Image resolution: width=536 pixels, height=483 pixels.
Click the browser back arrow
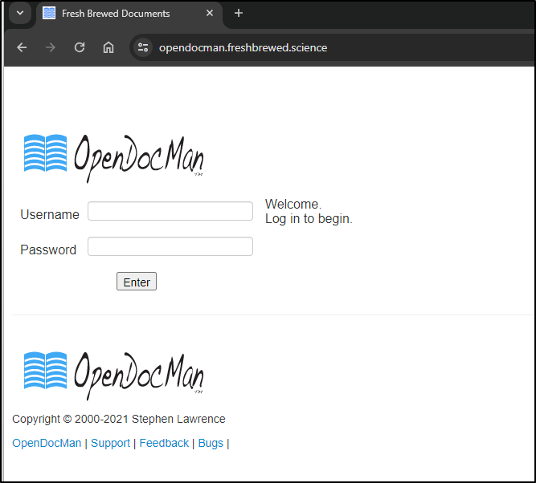22,47
